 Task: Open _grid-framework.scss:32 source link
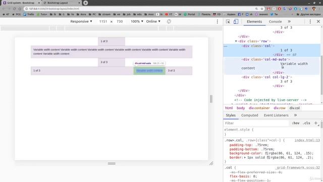pos(298,167)
